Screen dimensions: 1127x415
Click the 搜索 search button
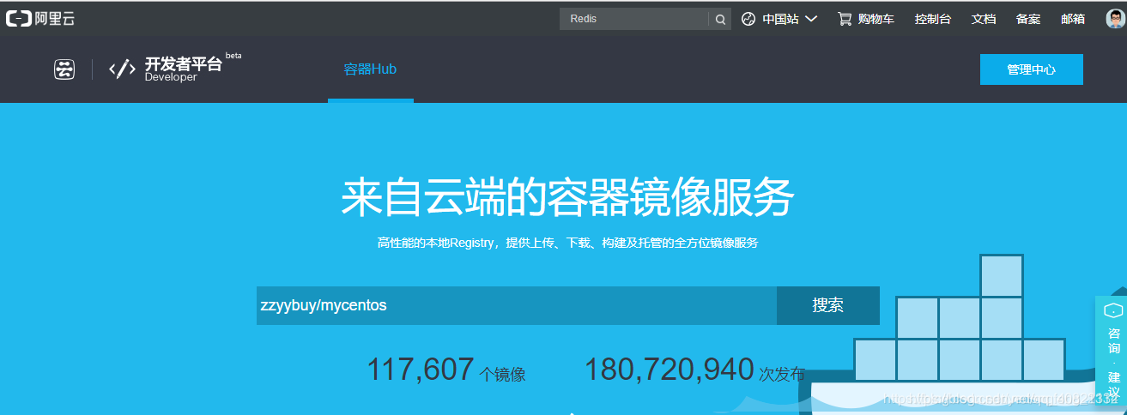[x=828, y=305]
